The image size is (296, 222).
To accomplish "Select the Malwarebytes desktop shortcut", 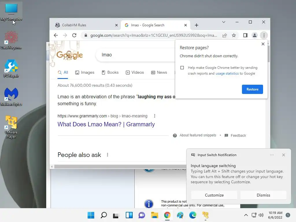I will 11,97.
